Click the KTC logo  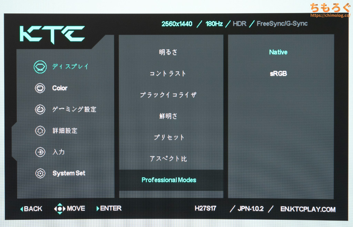52,34
